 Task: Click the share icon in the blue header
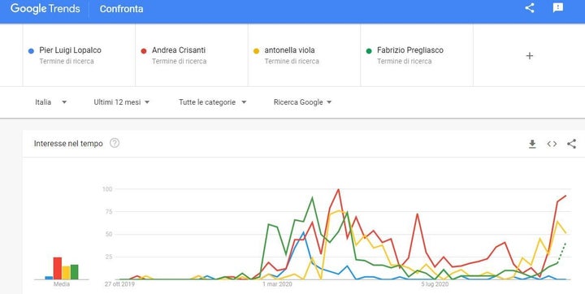(x=530, y=8)
